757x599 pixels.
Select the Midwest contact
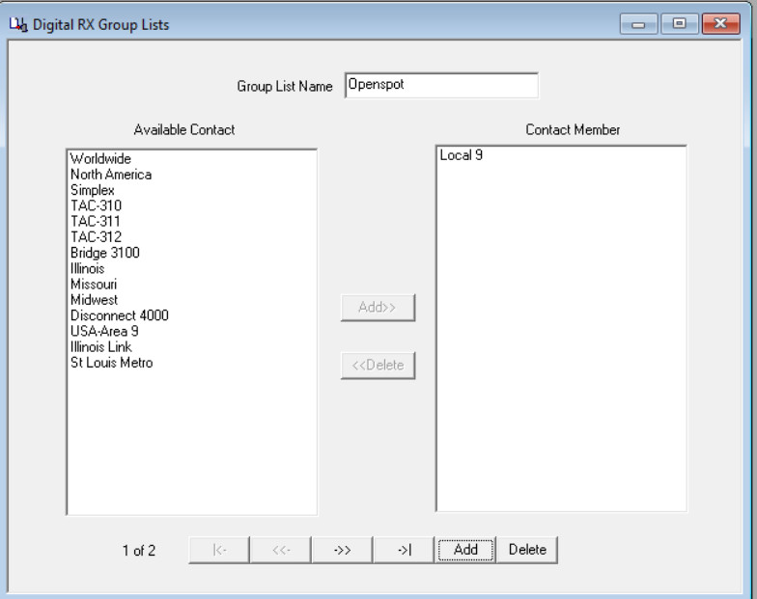pos(95,299)
